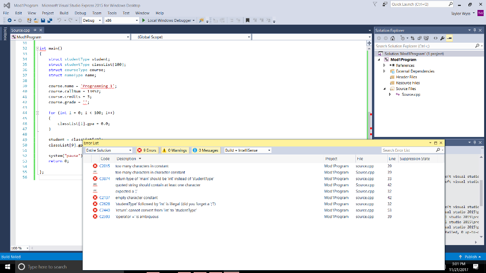Click the Undo icon

(x=59, y=19)
